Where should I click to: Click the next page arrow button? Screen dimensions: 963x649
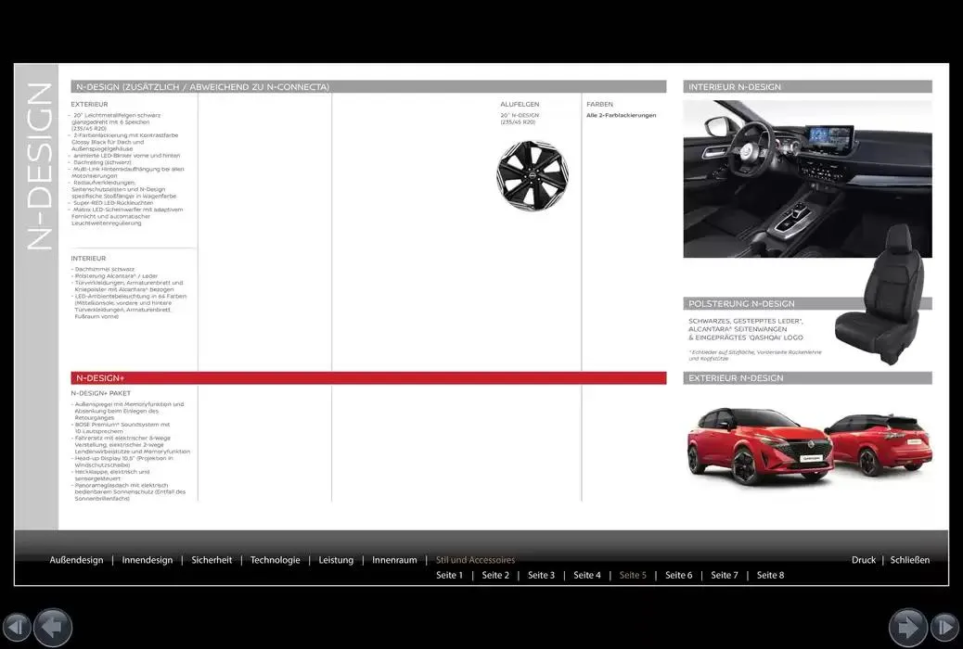tap(907, 628)
